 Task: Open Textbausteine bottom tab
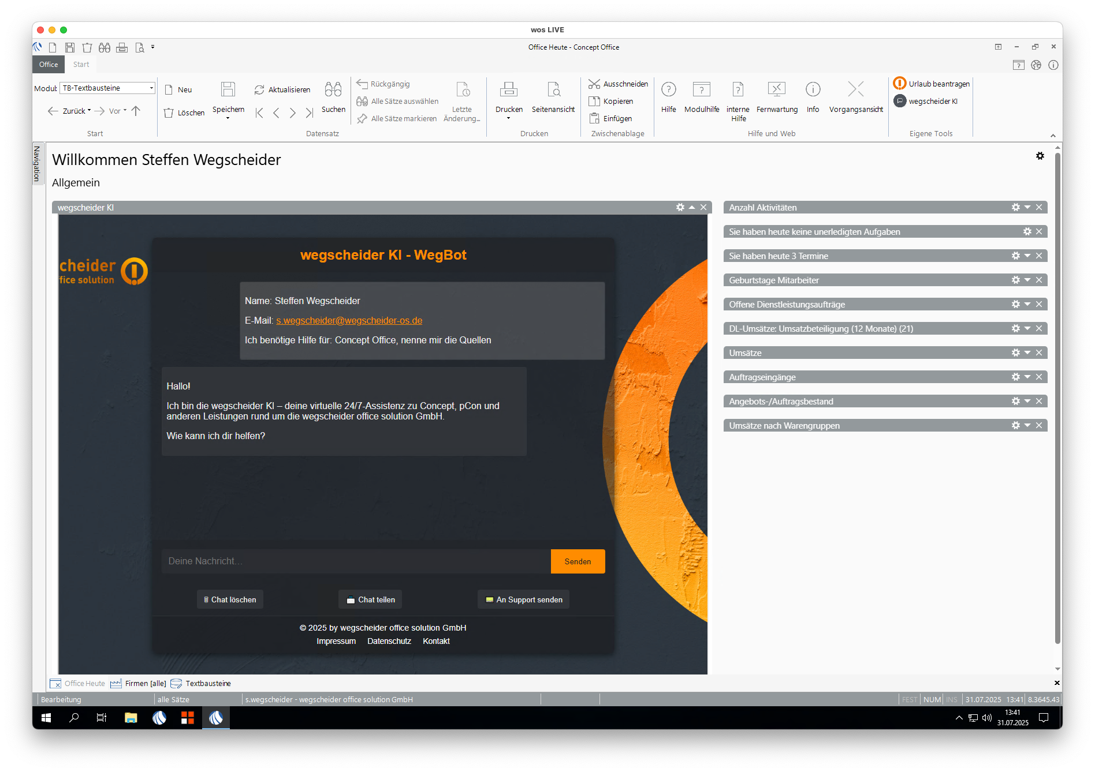coord(201,683)
